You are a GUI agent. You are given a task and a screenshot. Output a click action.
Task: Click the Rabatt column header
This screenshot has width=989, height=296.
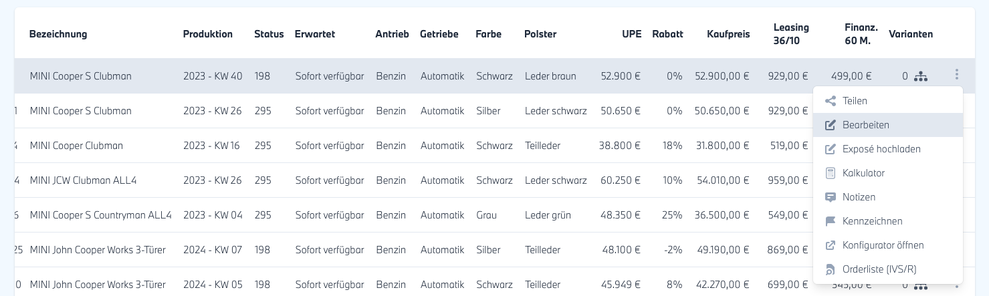[667, 34]
